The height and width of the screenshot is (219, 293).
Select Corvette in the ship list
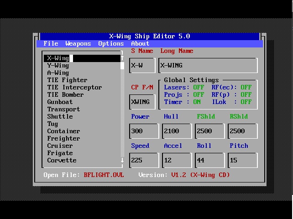82,160
